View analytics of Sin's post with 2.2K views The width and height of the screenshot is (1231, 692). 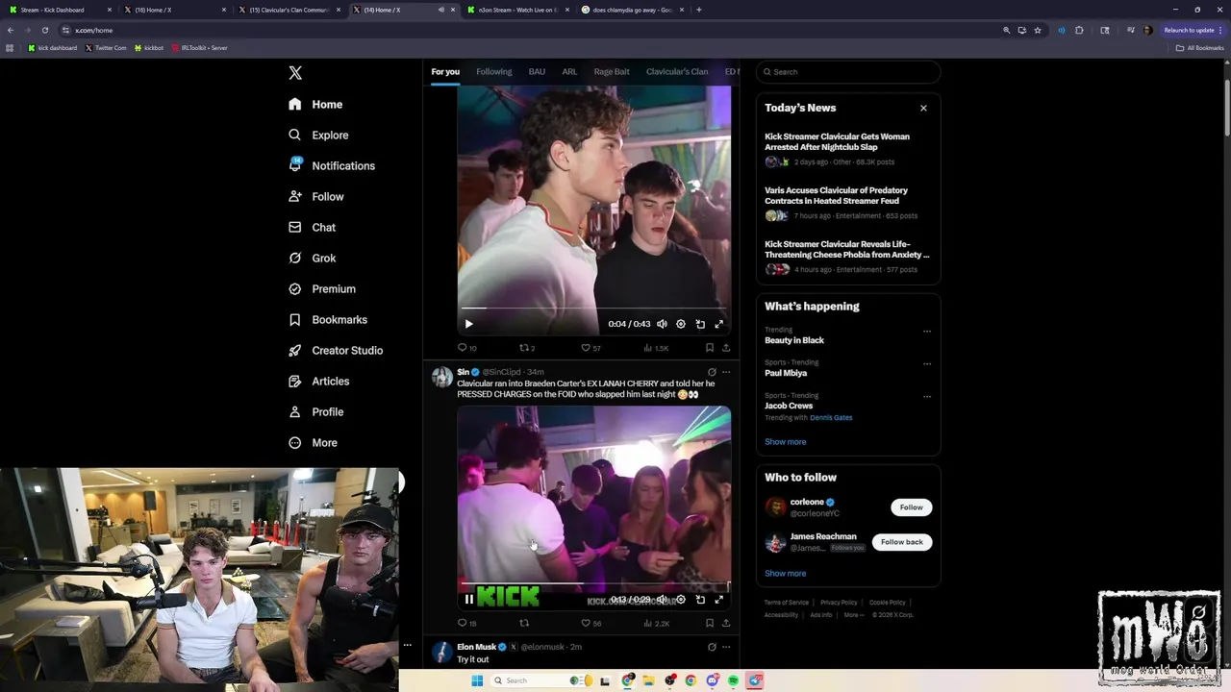click(656, 623)
